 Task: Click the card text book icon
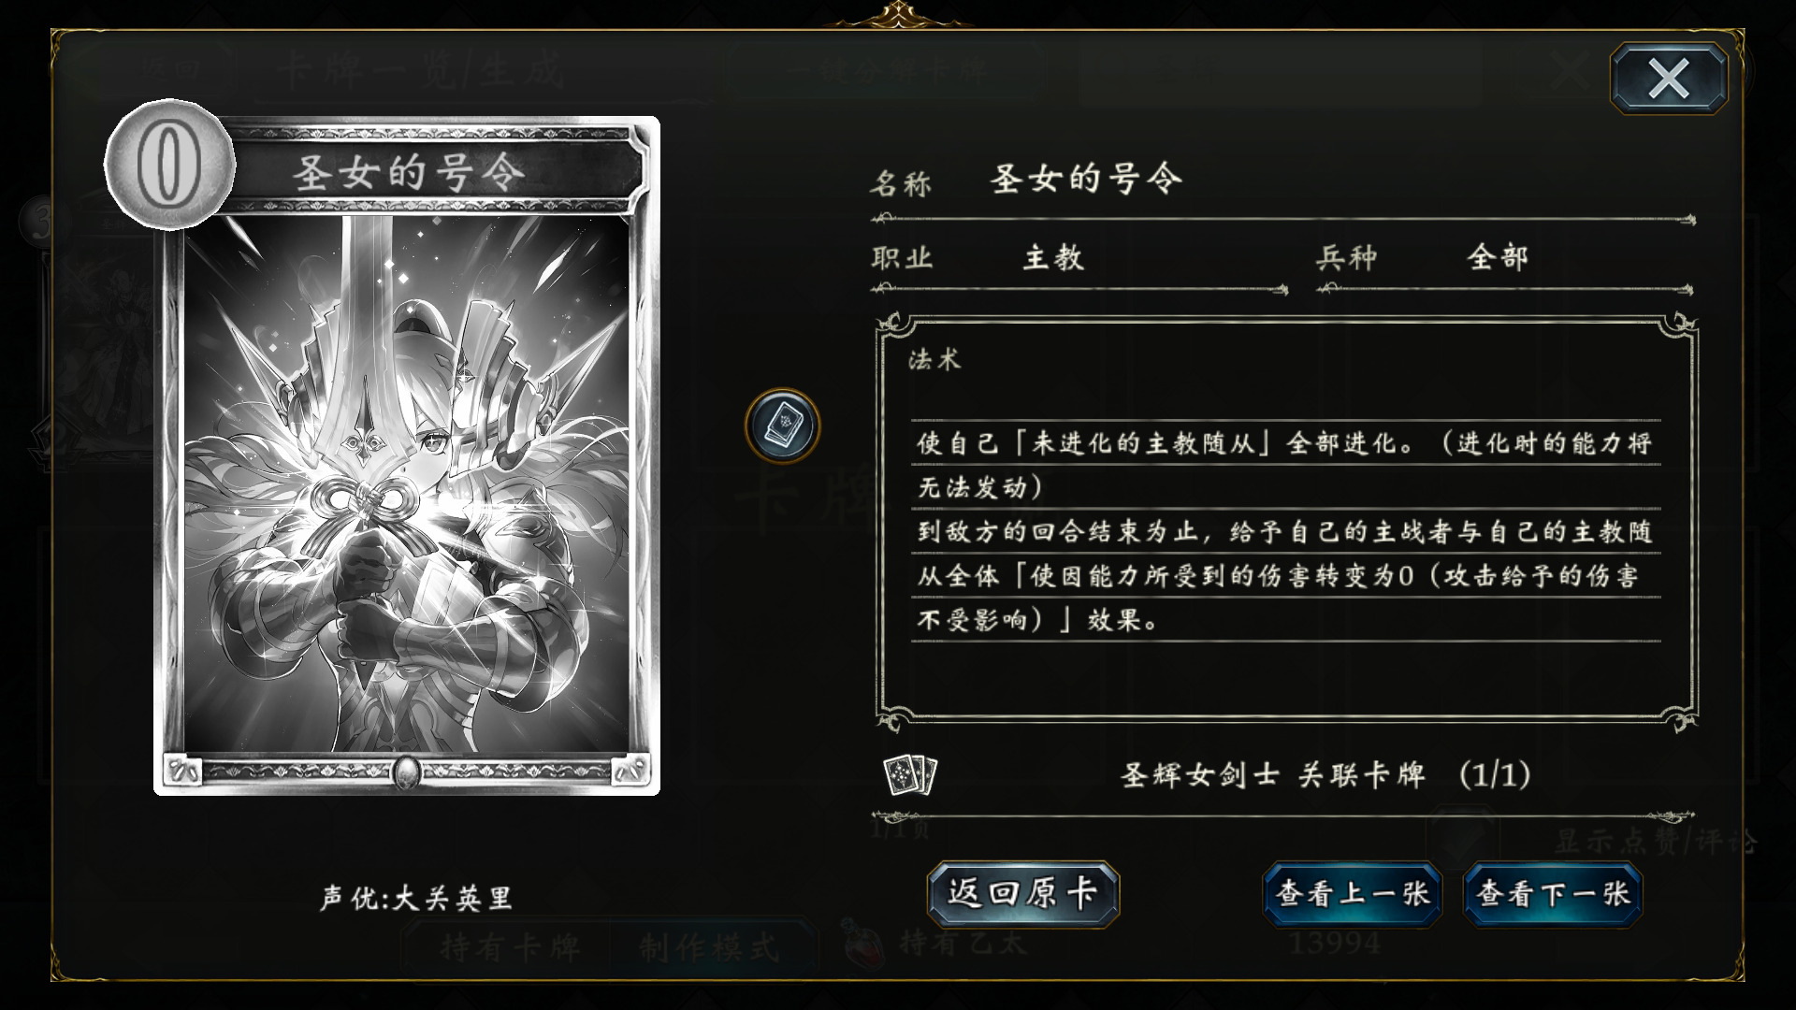[x=783, y=426]
